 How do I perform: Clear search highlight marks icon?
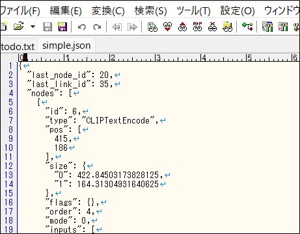[x=212, y=27]
